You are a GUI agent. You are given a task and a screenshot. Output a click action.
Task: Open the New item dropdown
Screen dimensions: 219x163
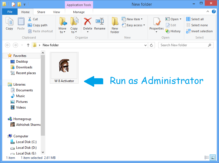coord(132,19)
